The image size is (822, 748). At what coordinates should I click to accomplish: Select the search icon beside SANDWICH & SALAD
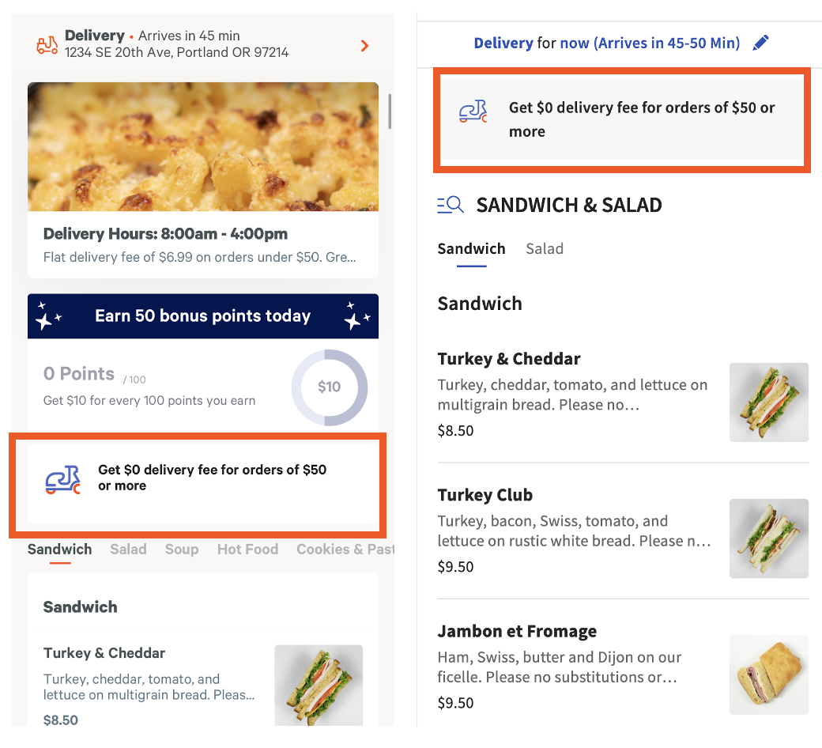click(450, 204)
